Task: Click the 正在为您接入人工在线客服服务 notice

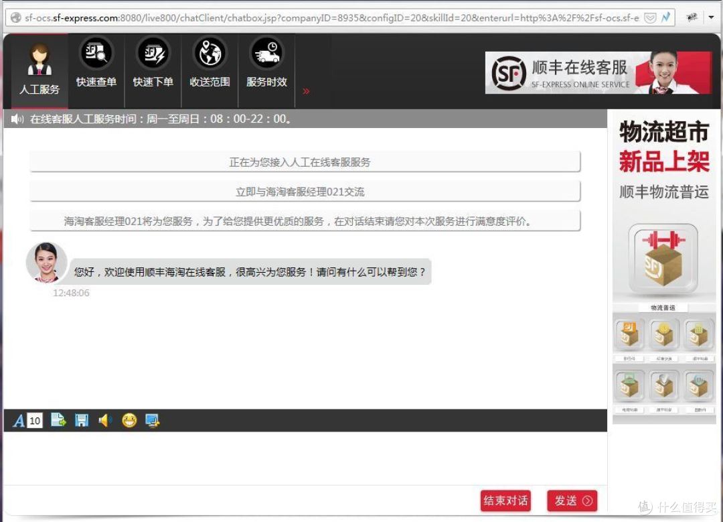Action: (x=305, y=162)
